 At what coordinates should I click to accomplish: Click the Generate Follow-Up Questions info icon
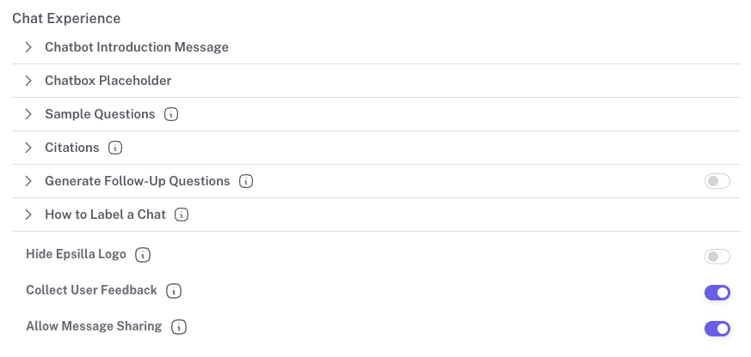pyautogui.click(x=246, y=181)
